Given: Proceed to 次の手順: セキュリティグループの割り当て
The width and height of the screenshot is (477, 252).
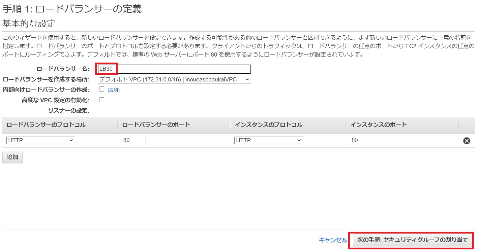Looking at the screenshot, I should [412, 240].
